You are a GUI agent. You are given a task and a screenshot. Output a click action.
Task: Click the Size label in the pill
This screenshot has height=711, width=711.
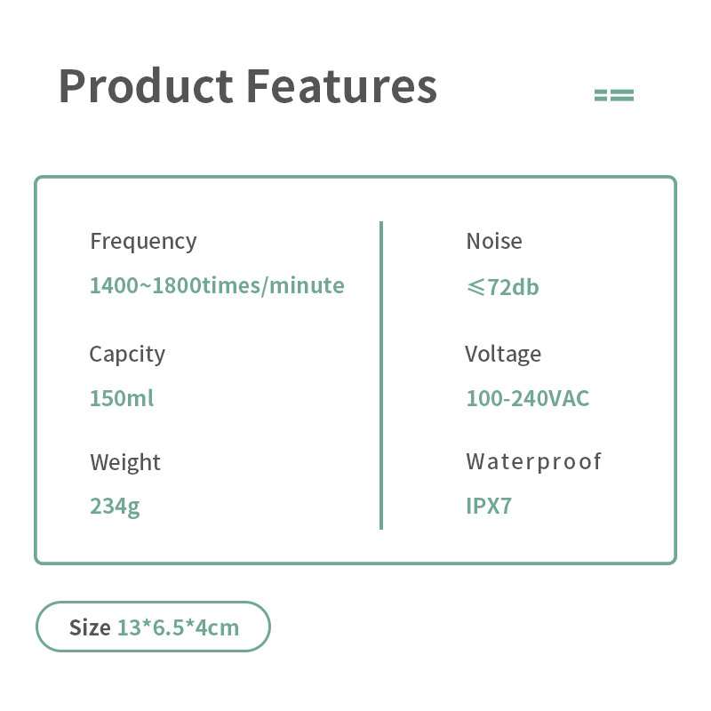(x=90, y=627)
